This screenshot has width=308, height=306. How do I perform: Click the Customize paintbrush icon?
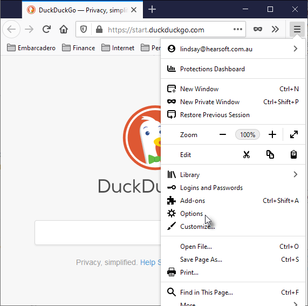tap(172, 226)
